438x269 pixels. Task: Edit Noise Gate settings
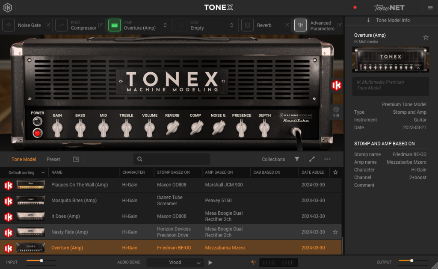[48, 25]
